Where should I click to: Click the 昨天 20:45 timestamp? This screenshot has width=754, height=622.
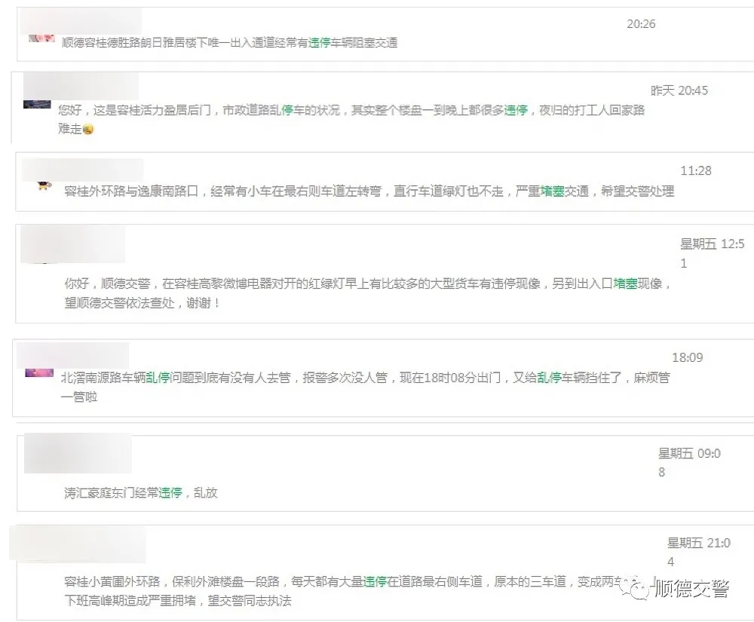(x=679, y=90)
